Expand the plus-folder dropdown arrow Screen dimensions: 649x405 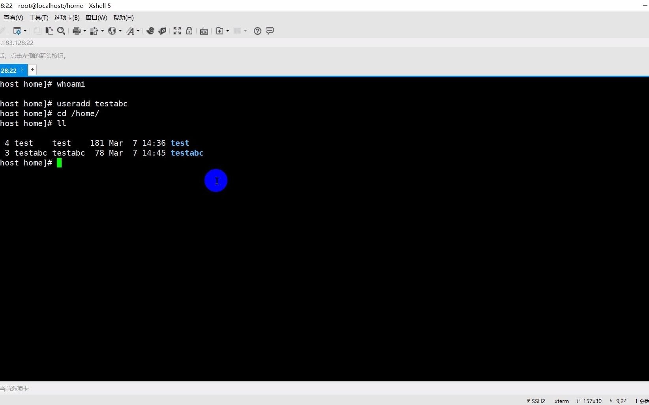(x=228, y=31)
